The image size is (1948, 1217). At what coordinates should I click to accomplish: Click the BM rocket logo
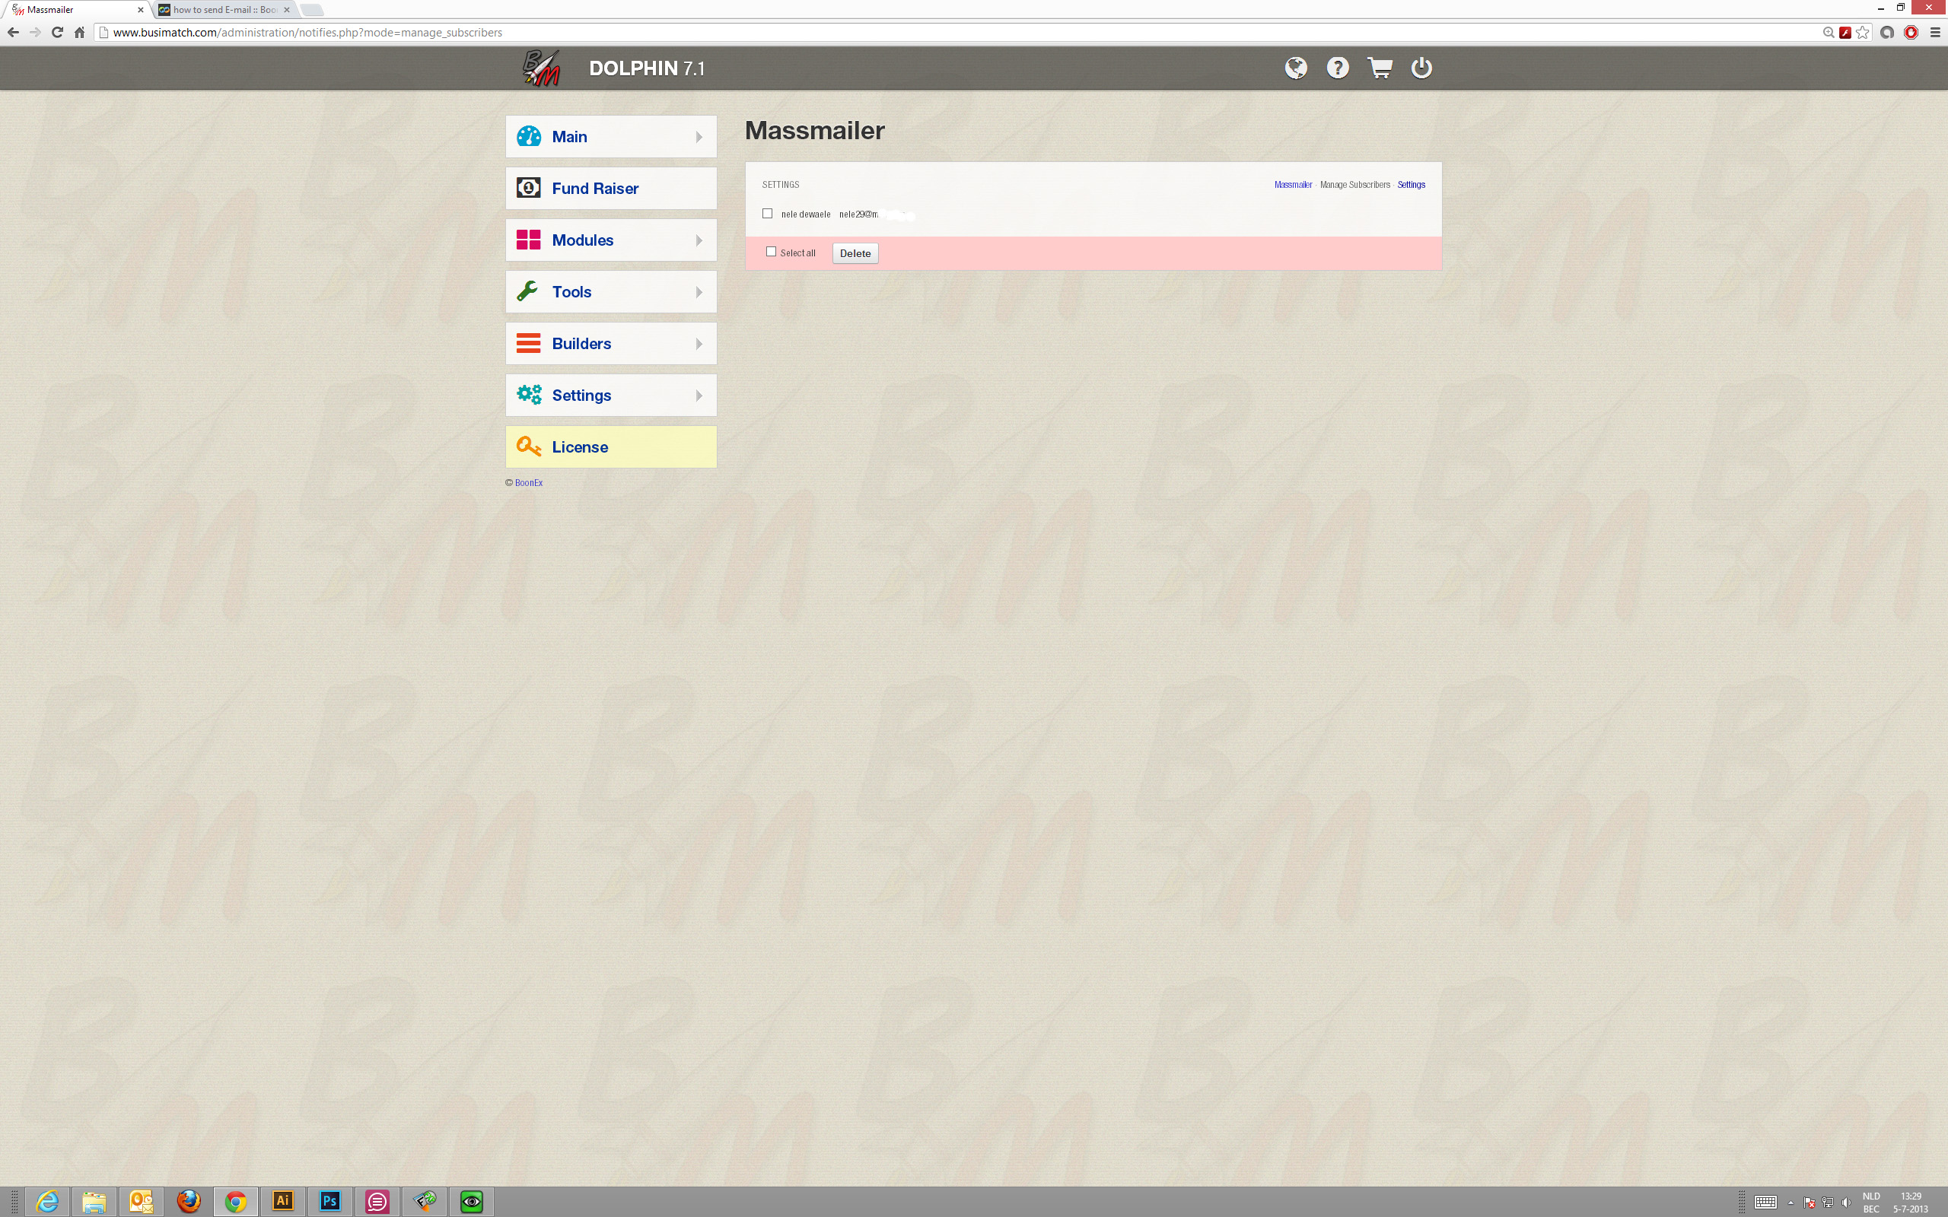pyautogui.click(x=541, y=68)
